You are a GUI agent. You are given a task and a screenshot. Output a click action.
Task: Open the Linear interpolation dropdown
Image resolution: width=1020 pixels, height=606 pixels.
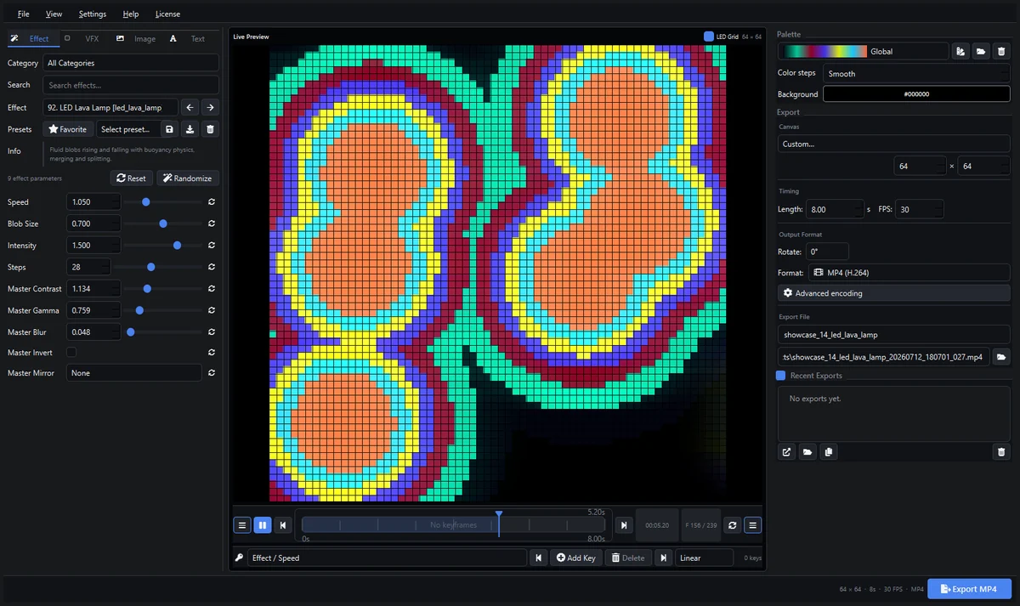tap(705, 558)
